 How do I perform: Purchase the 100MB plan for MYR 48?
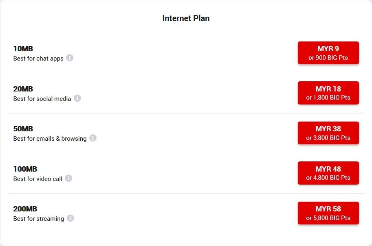click(x=328, y=173)
